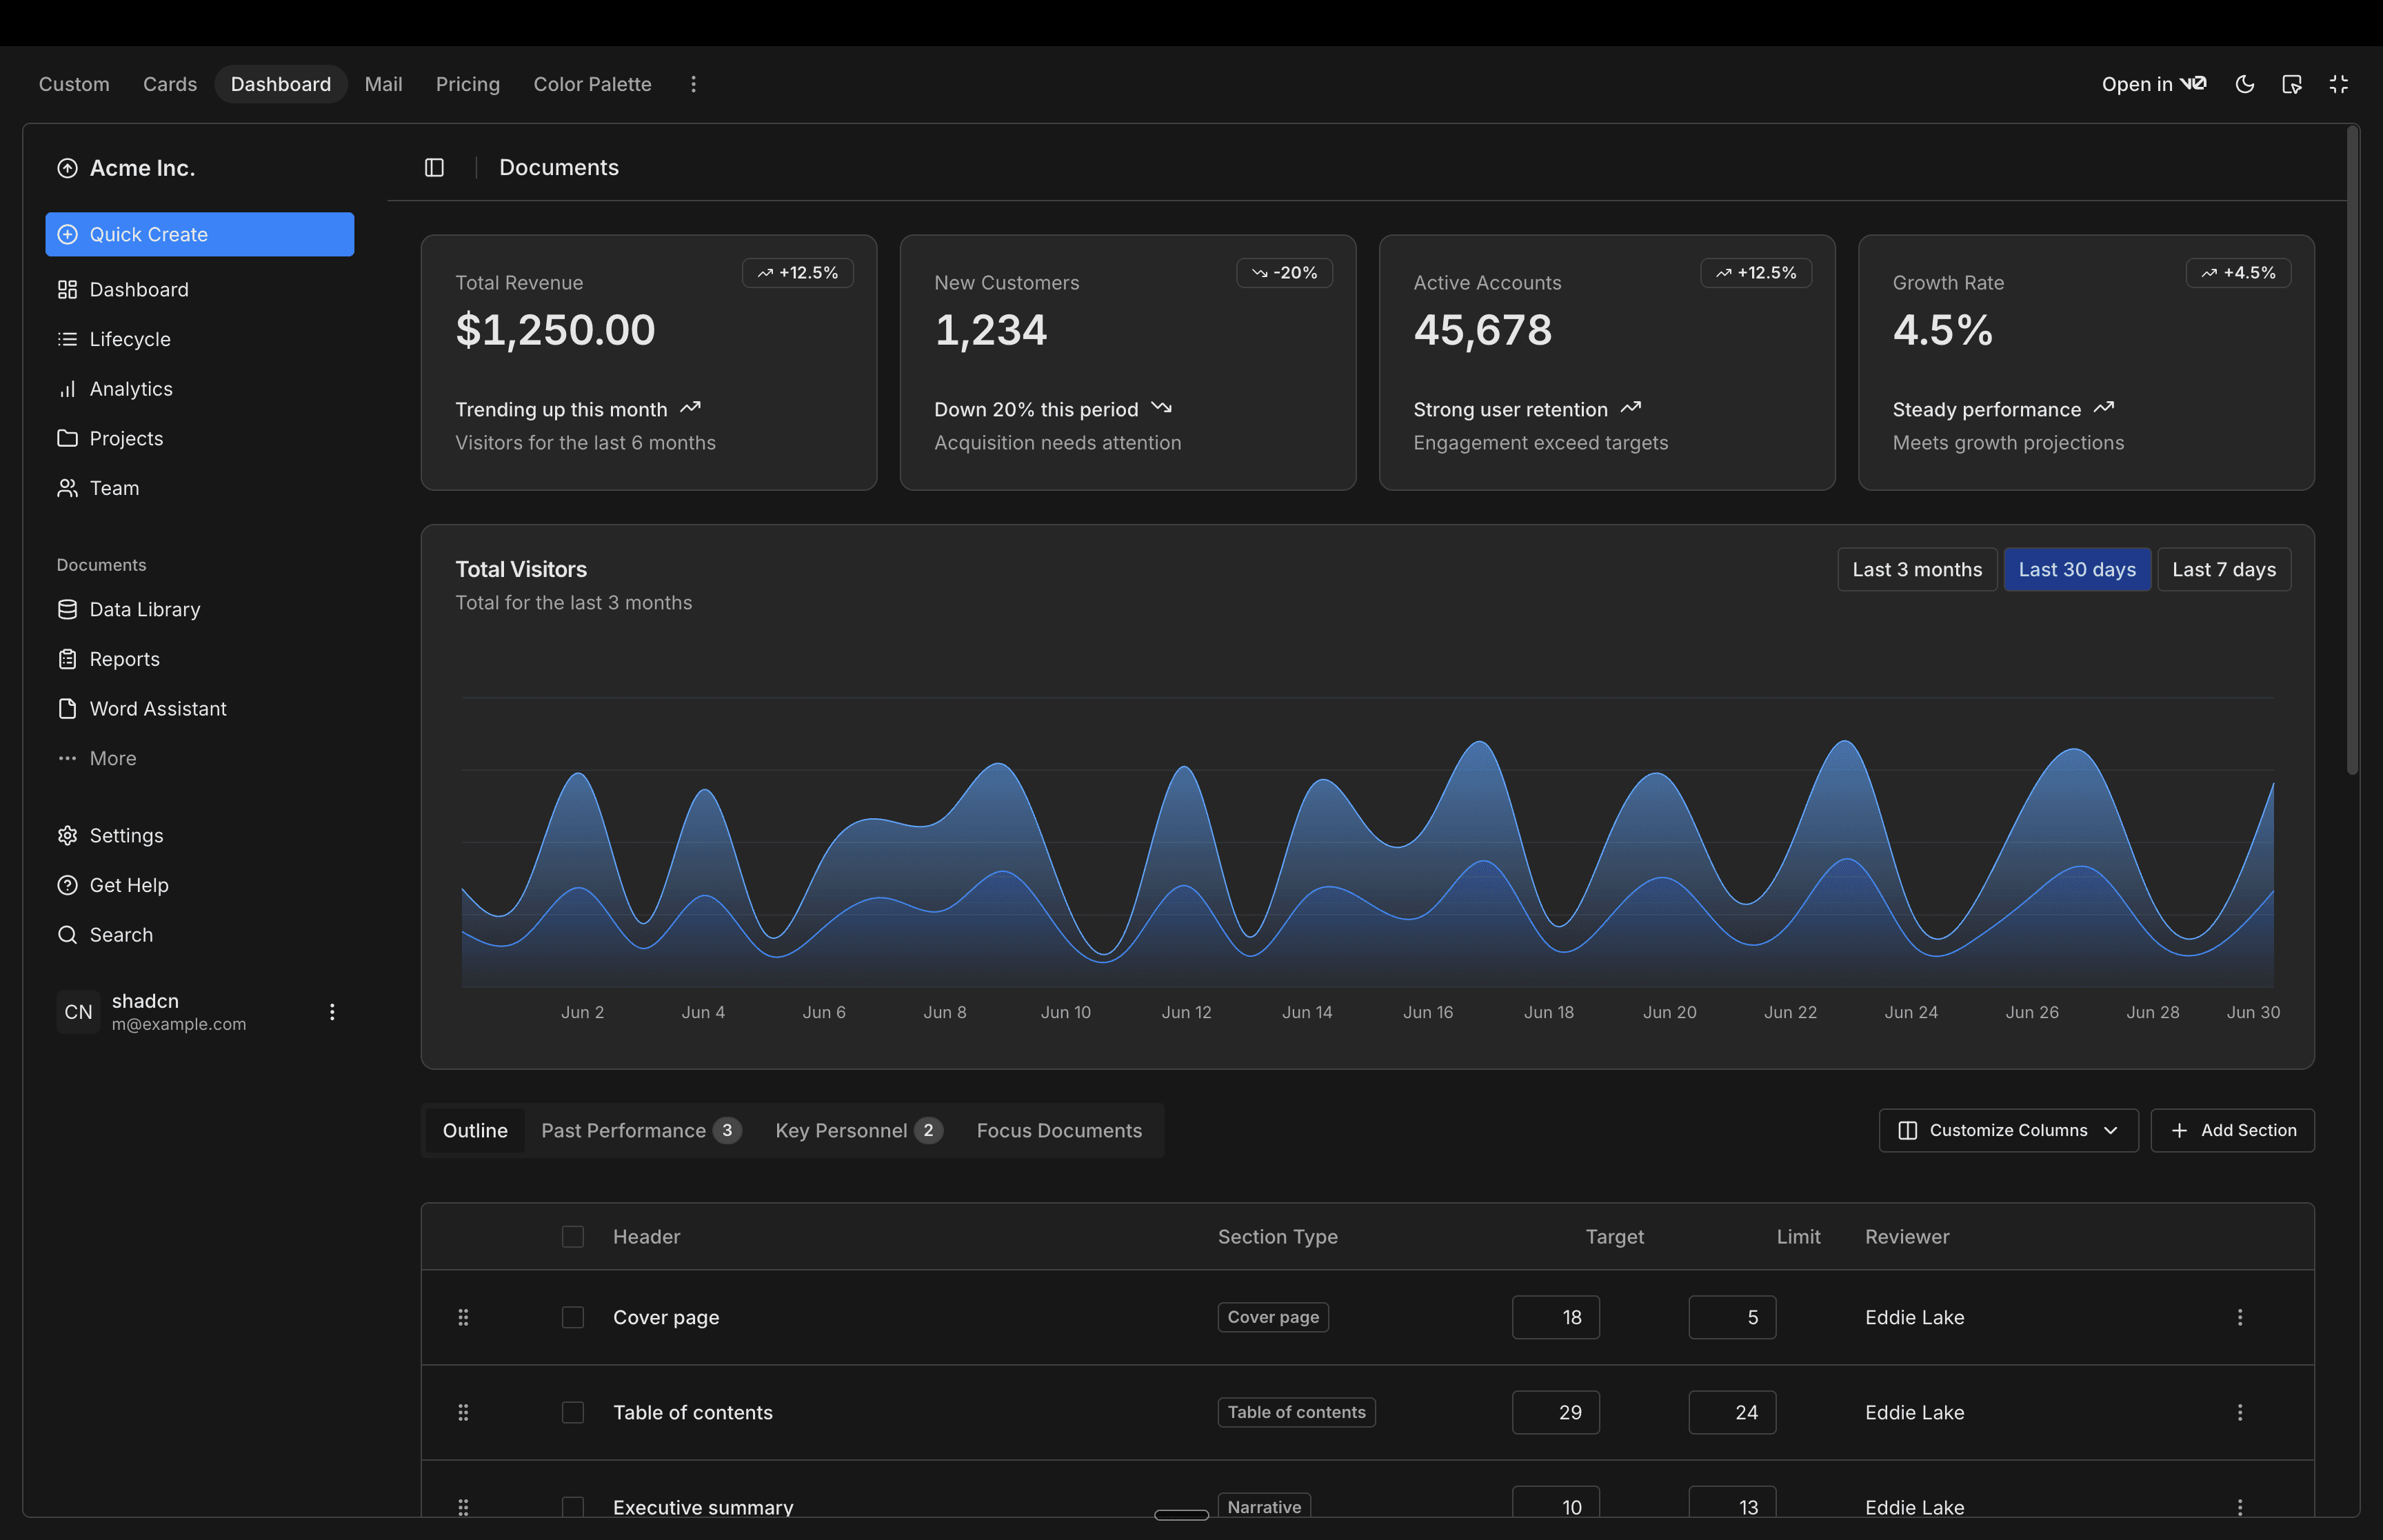Open the top navigation overflow menu

click(x=693, y=84)
